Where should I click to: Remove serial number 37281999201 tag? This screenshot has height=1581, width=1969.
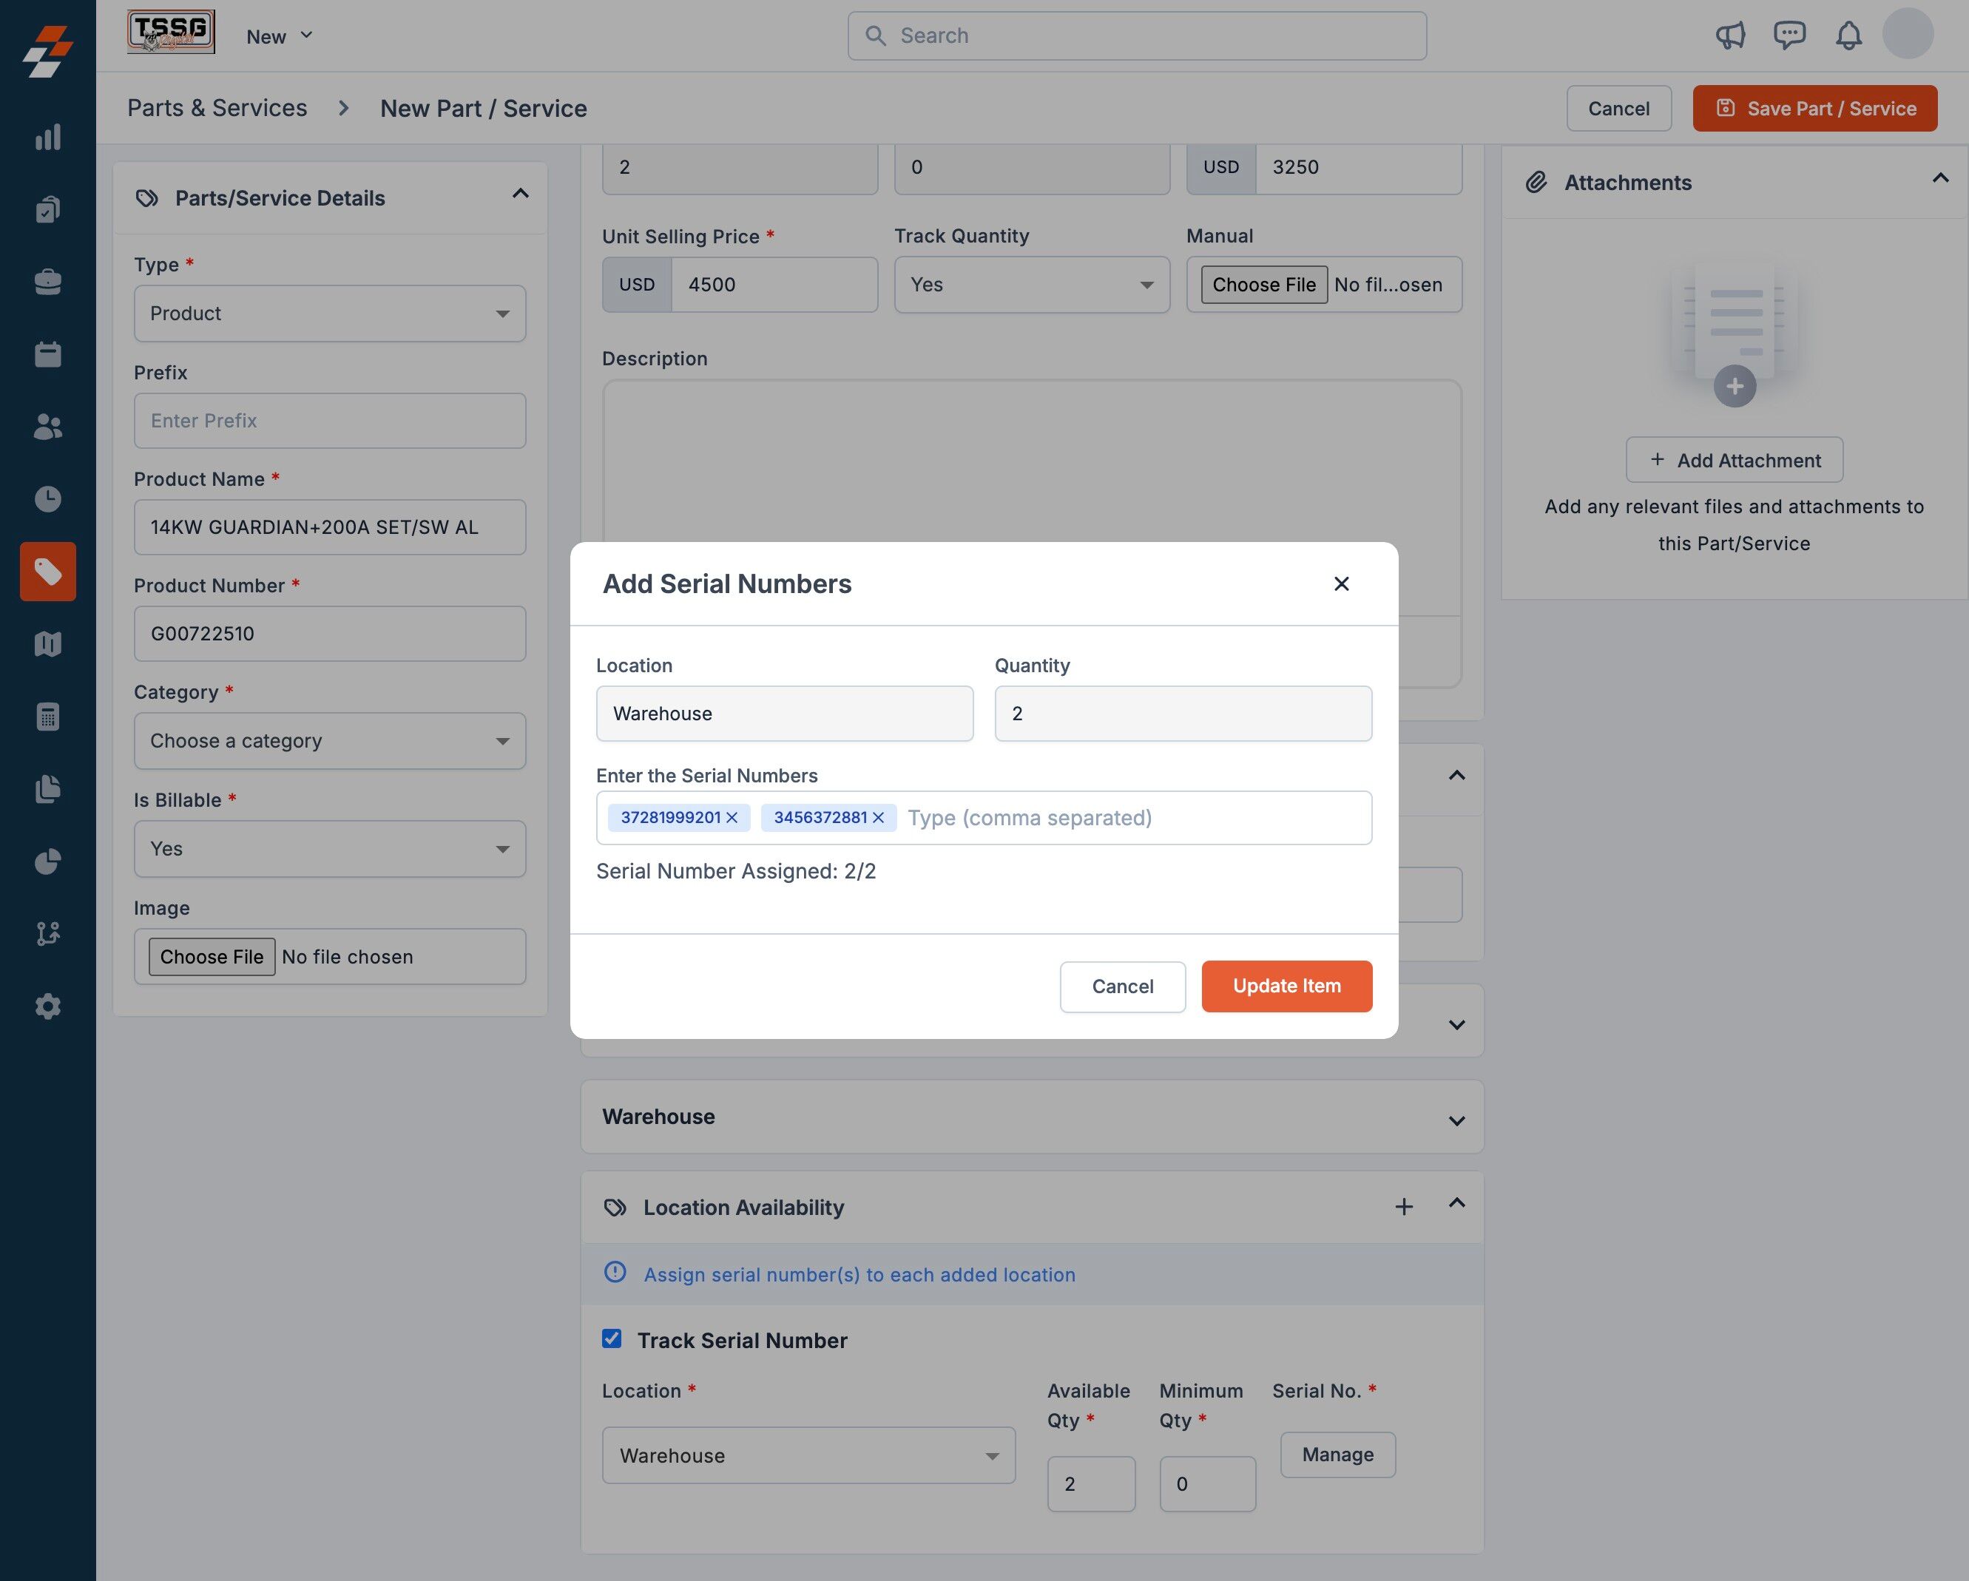click(732, 817)
